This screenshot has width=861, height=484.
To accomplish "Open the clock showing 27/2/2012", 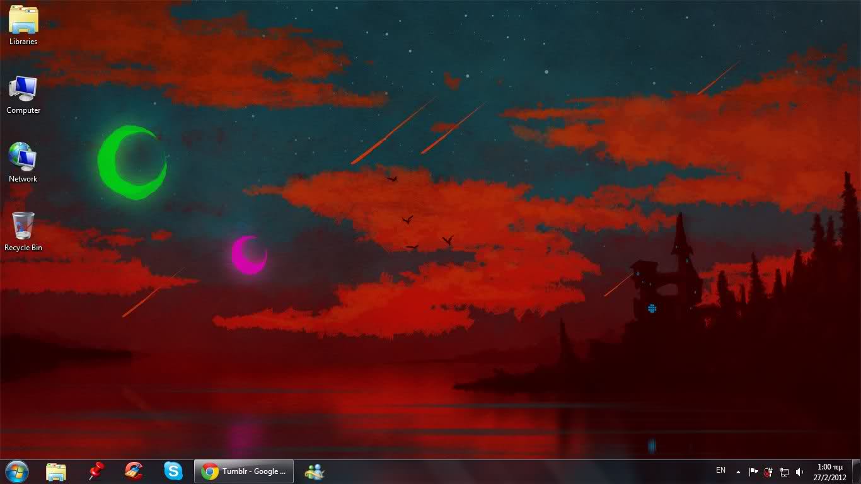I will click(x=829, y=472).
